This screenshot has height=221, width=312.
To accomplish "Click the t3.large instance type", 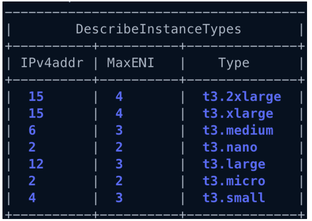I will [x=234, y=165].
